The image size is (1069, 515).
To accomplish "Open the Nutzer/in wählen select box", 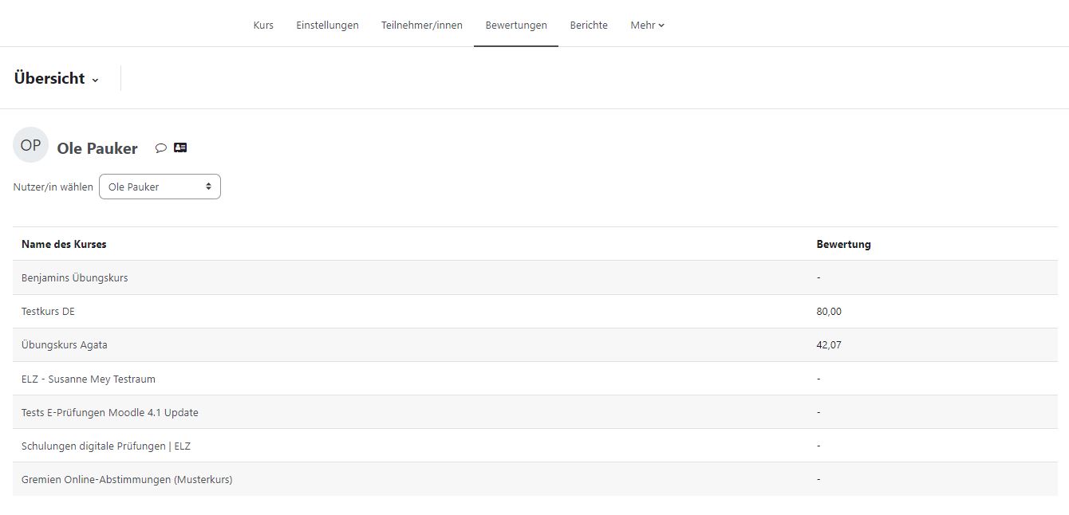I will (160, 187).
